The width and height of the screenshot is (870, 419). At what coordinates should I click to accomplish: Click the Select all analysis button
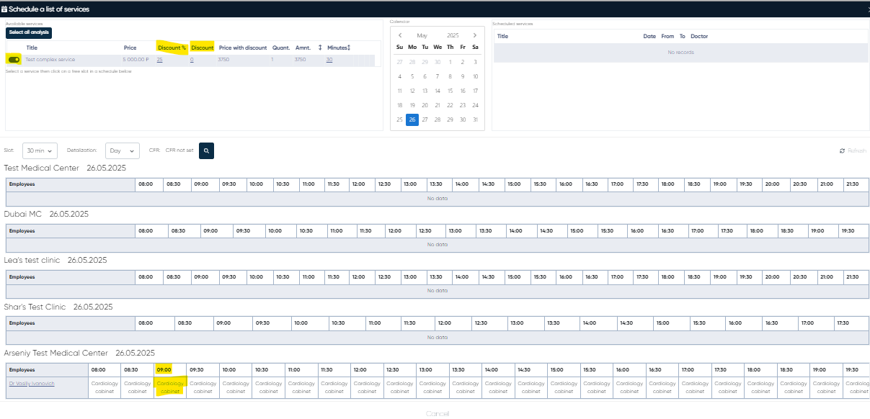point(29,32)
